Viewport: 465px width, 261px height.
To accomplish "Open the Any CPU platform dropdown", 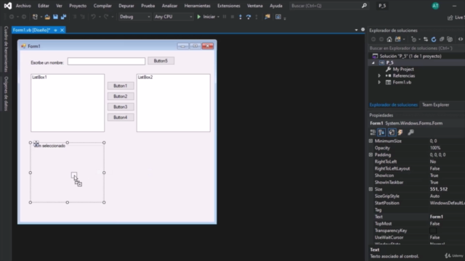I will click(x=174, y=17).
